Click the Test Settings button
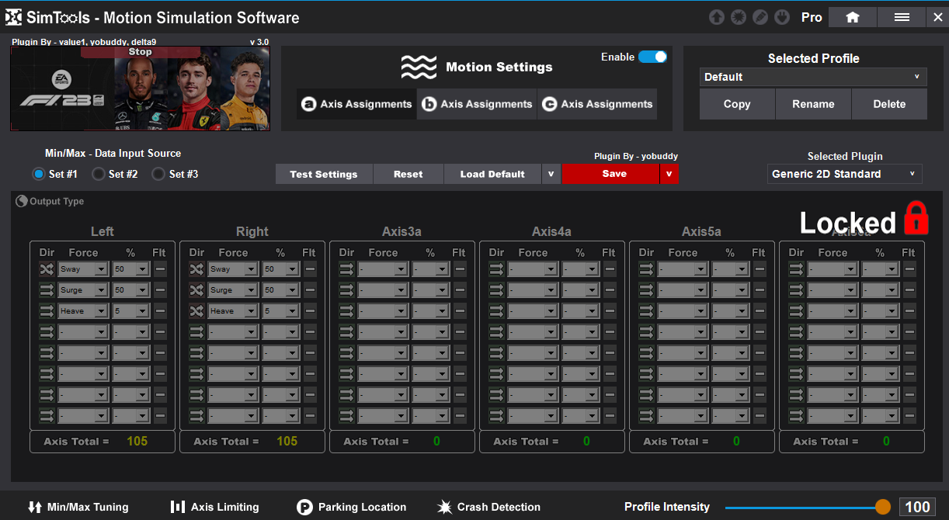This screenshot has height=520, width=949. (324, 174)
